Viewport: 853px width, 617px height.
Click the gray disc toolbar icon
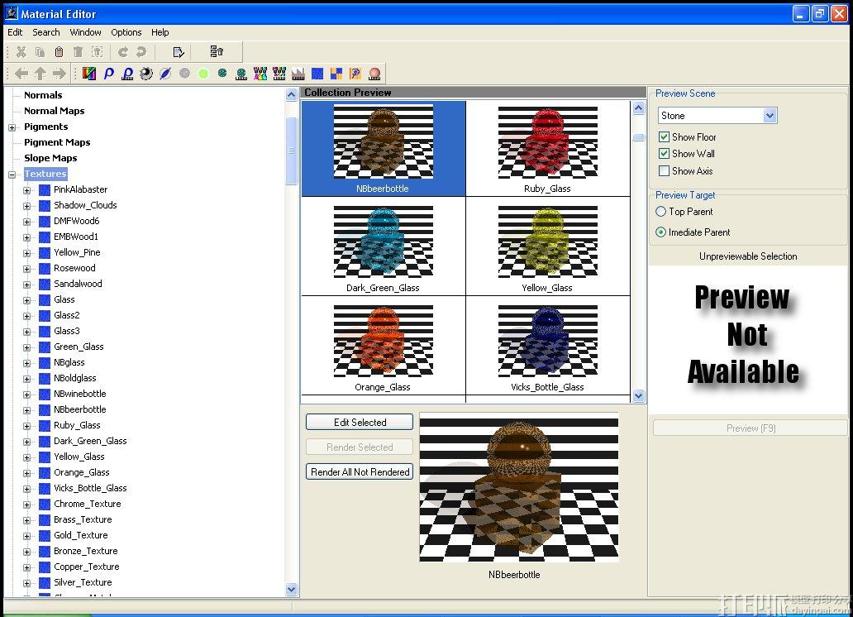pyautogui.click(x=185, y=73)
